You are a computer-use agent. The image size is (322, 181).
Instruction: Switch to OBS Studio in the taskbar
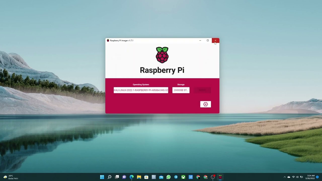[213, 177]
